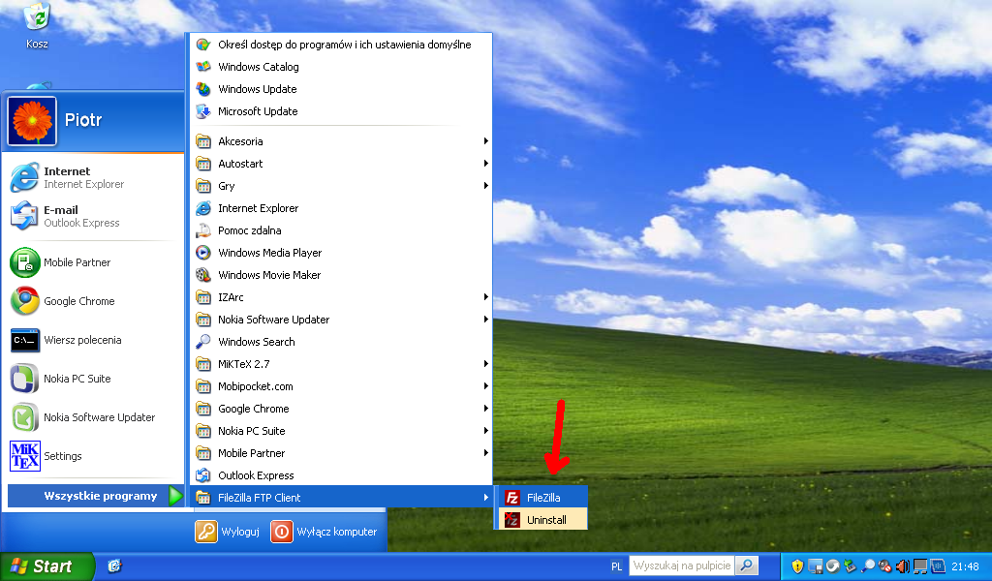992x581 pixels.
Task: Click the Internet Explorer quick launch icon
Action: 114,566
